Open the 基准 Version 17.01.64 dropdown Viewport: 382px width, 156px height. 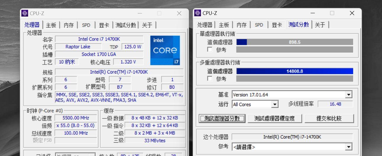tap(292, 95)
